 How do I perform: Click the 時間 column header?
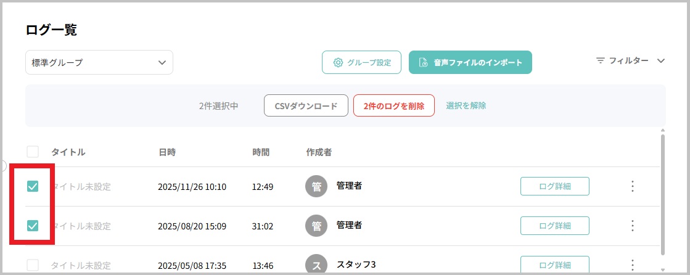[260, 152]
